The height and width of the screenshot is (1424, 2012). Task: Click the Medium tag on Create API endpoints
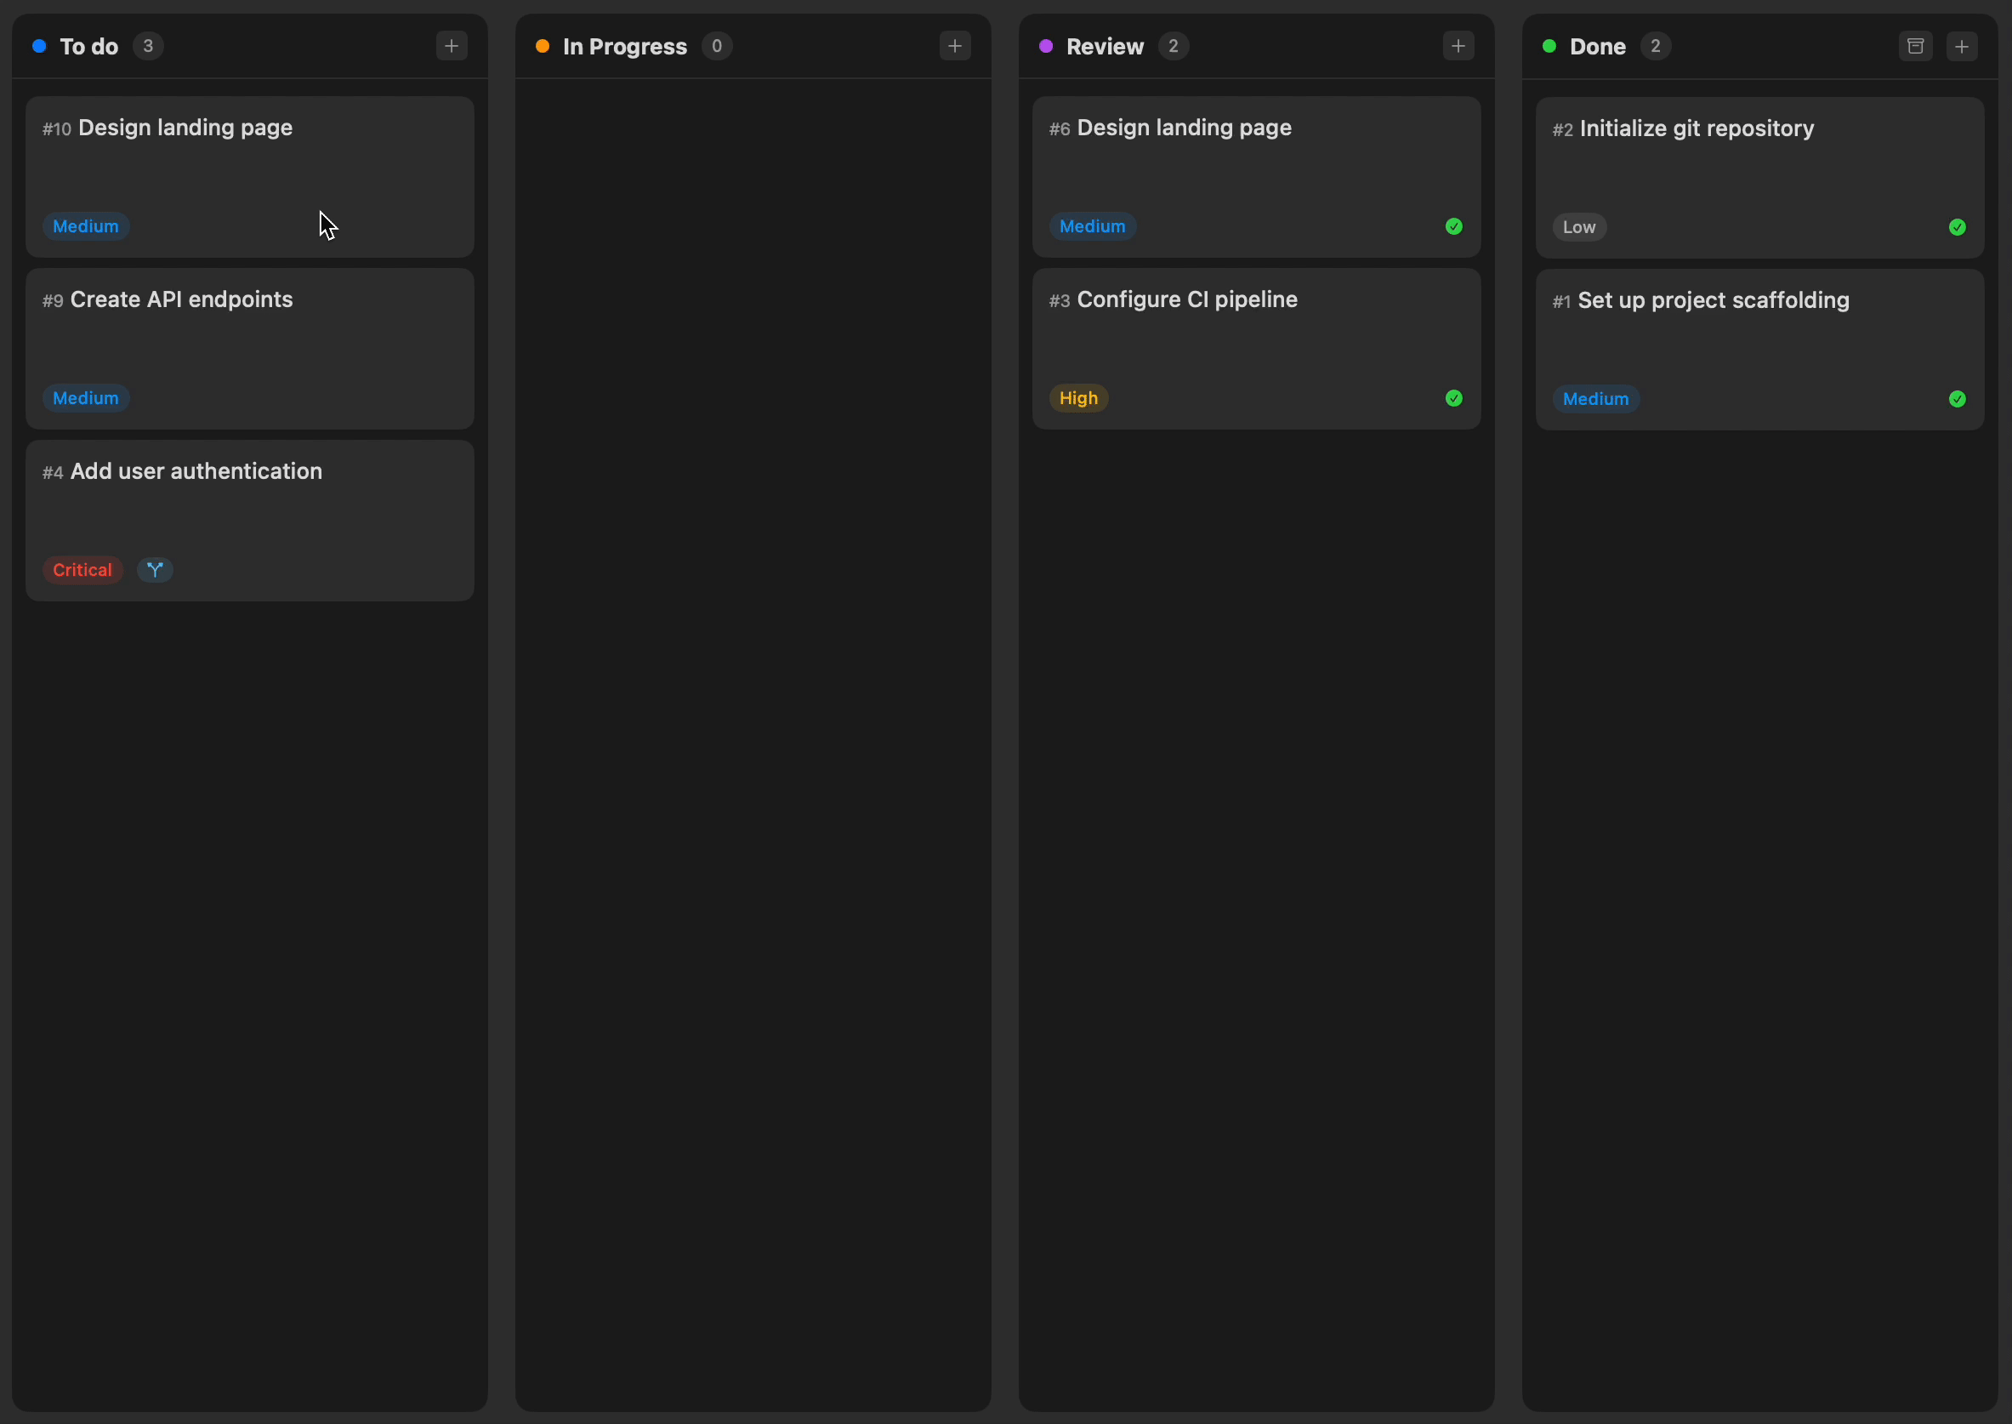tap(86, 398)
